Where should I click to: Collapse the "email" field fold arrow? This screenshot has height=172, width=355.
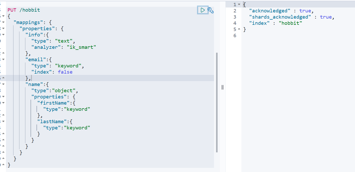click(x=3, y=60)
